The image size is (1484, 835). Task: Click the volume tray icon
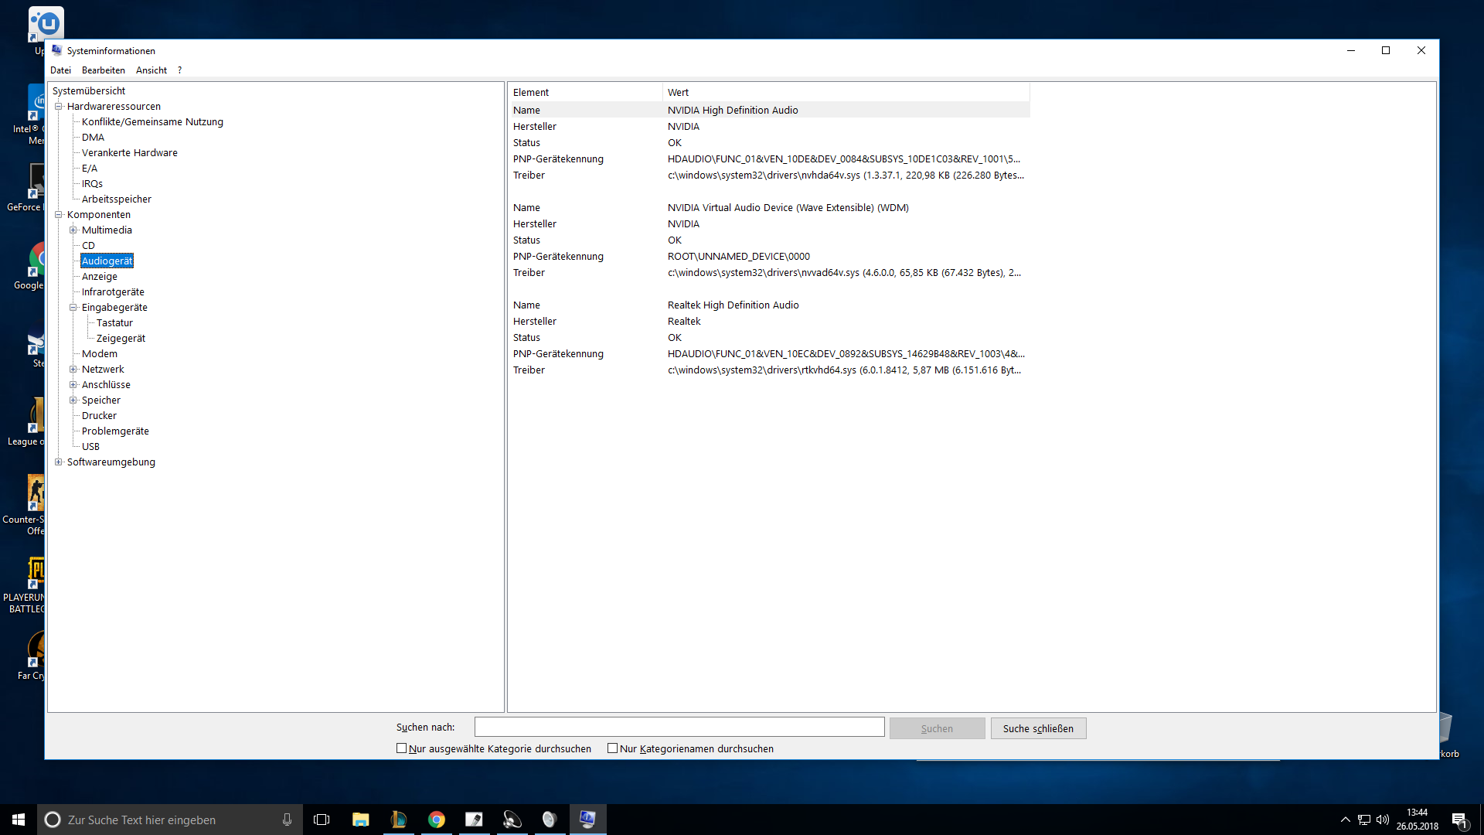[x=1382, y=820]
